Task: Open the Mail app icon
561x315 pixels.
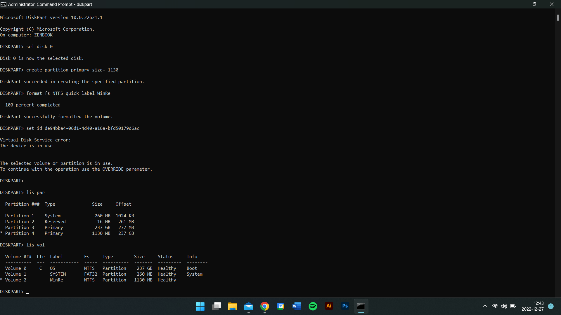Action: [249, 306]
